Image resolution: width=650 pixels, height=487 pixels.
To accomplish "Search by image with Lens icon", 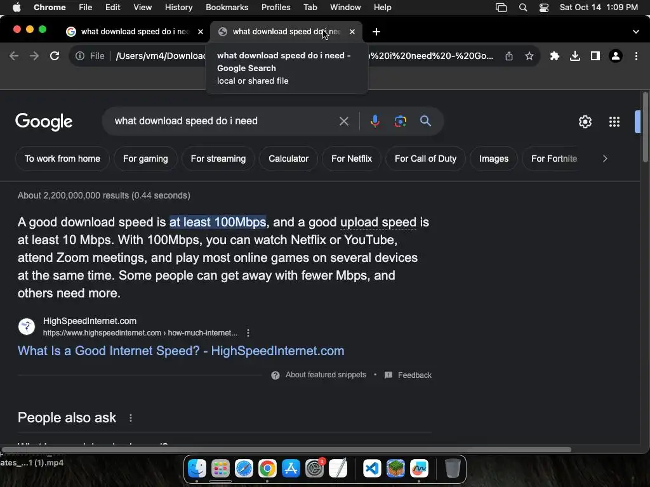I will tap(400, 121).
